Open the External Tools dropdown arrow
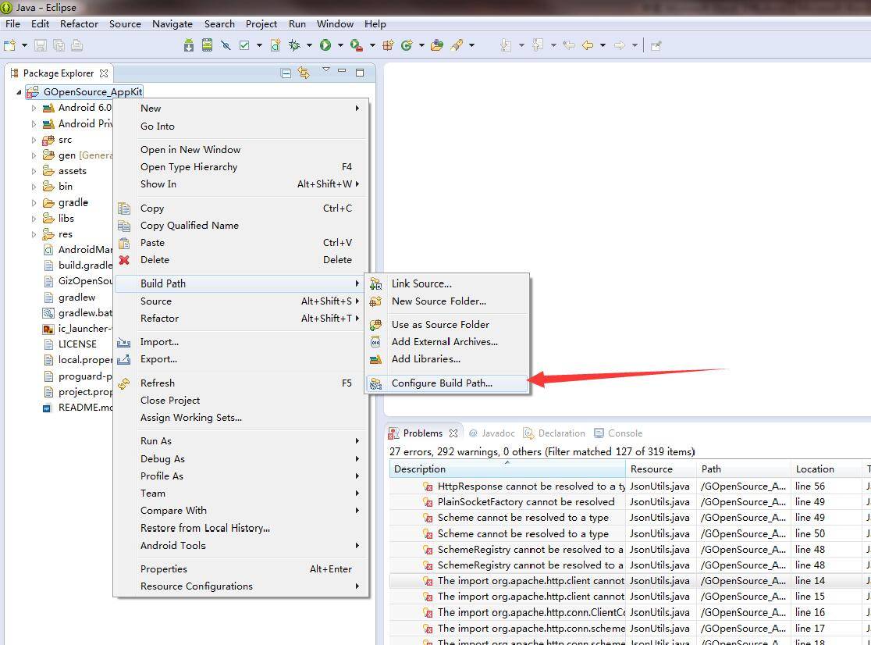 tap(372, 45)
